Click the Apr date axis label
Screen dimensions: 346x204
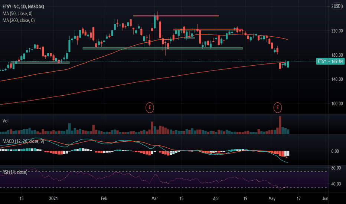216,198
